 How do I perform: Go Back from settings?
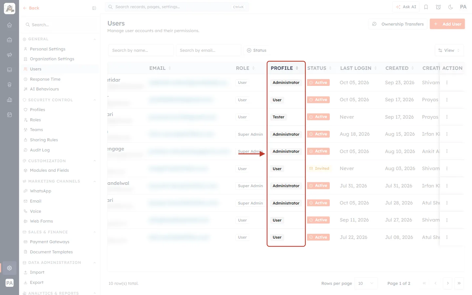point(31,8)
